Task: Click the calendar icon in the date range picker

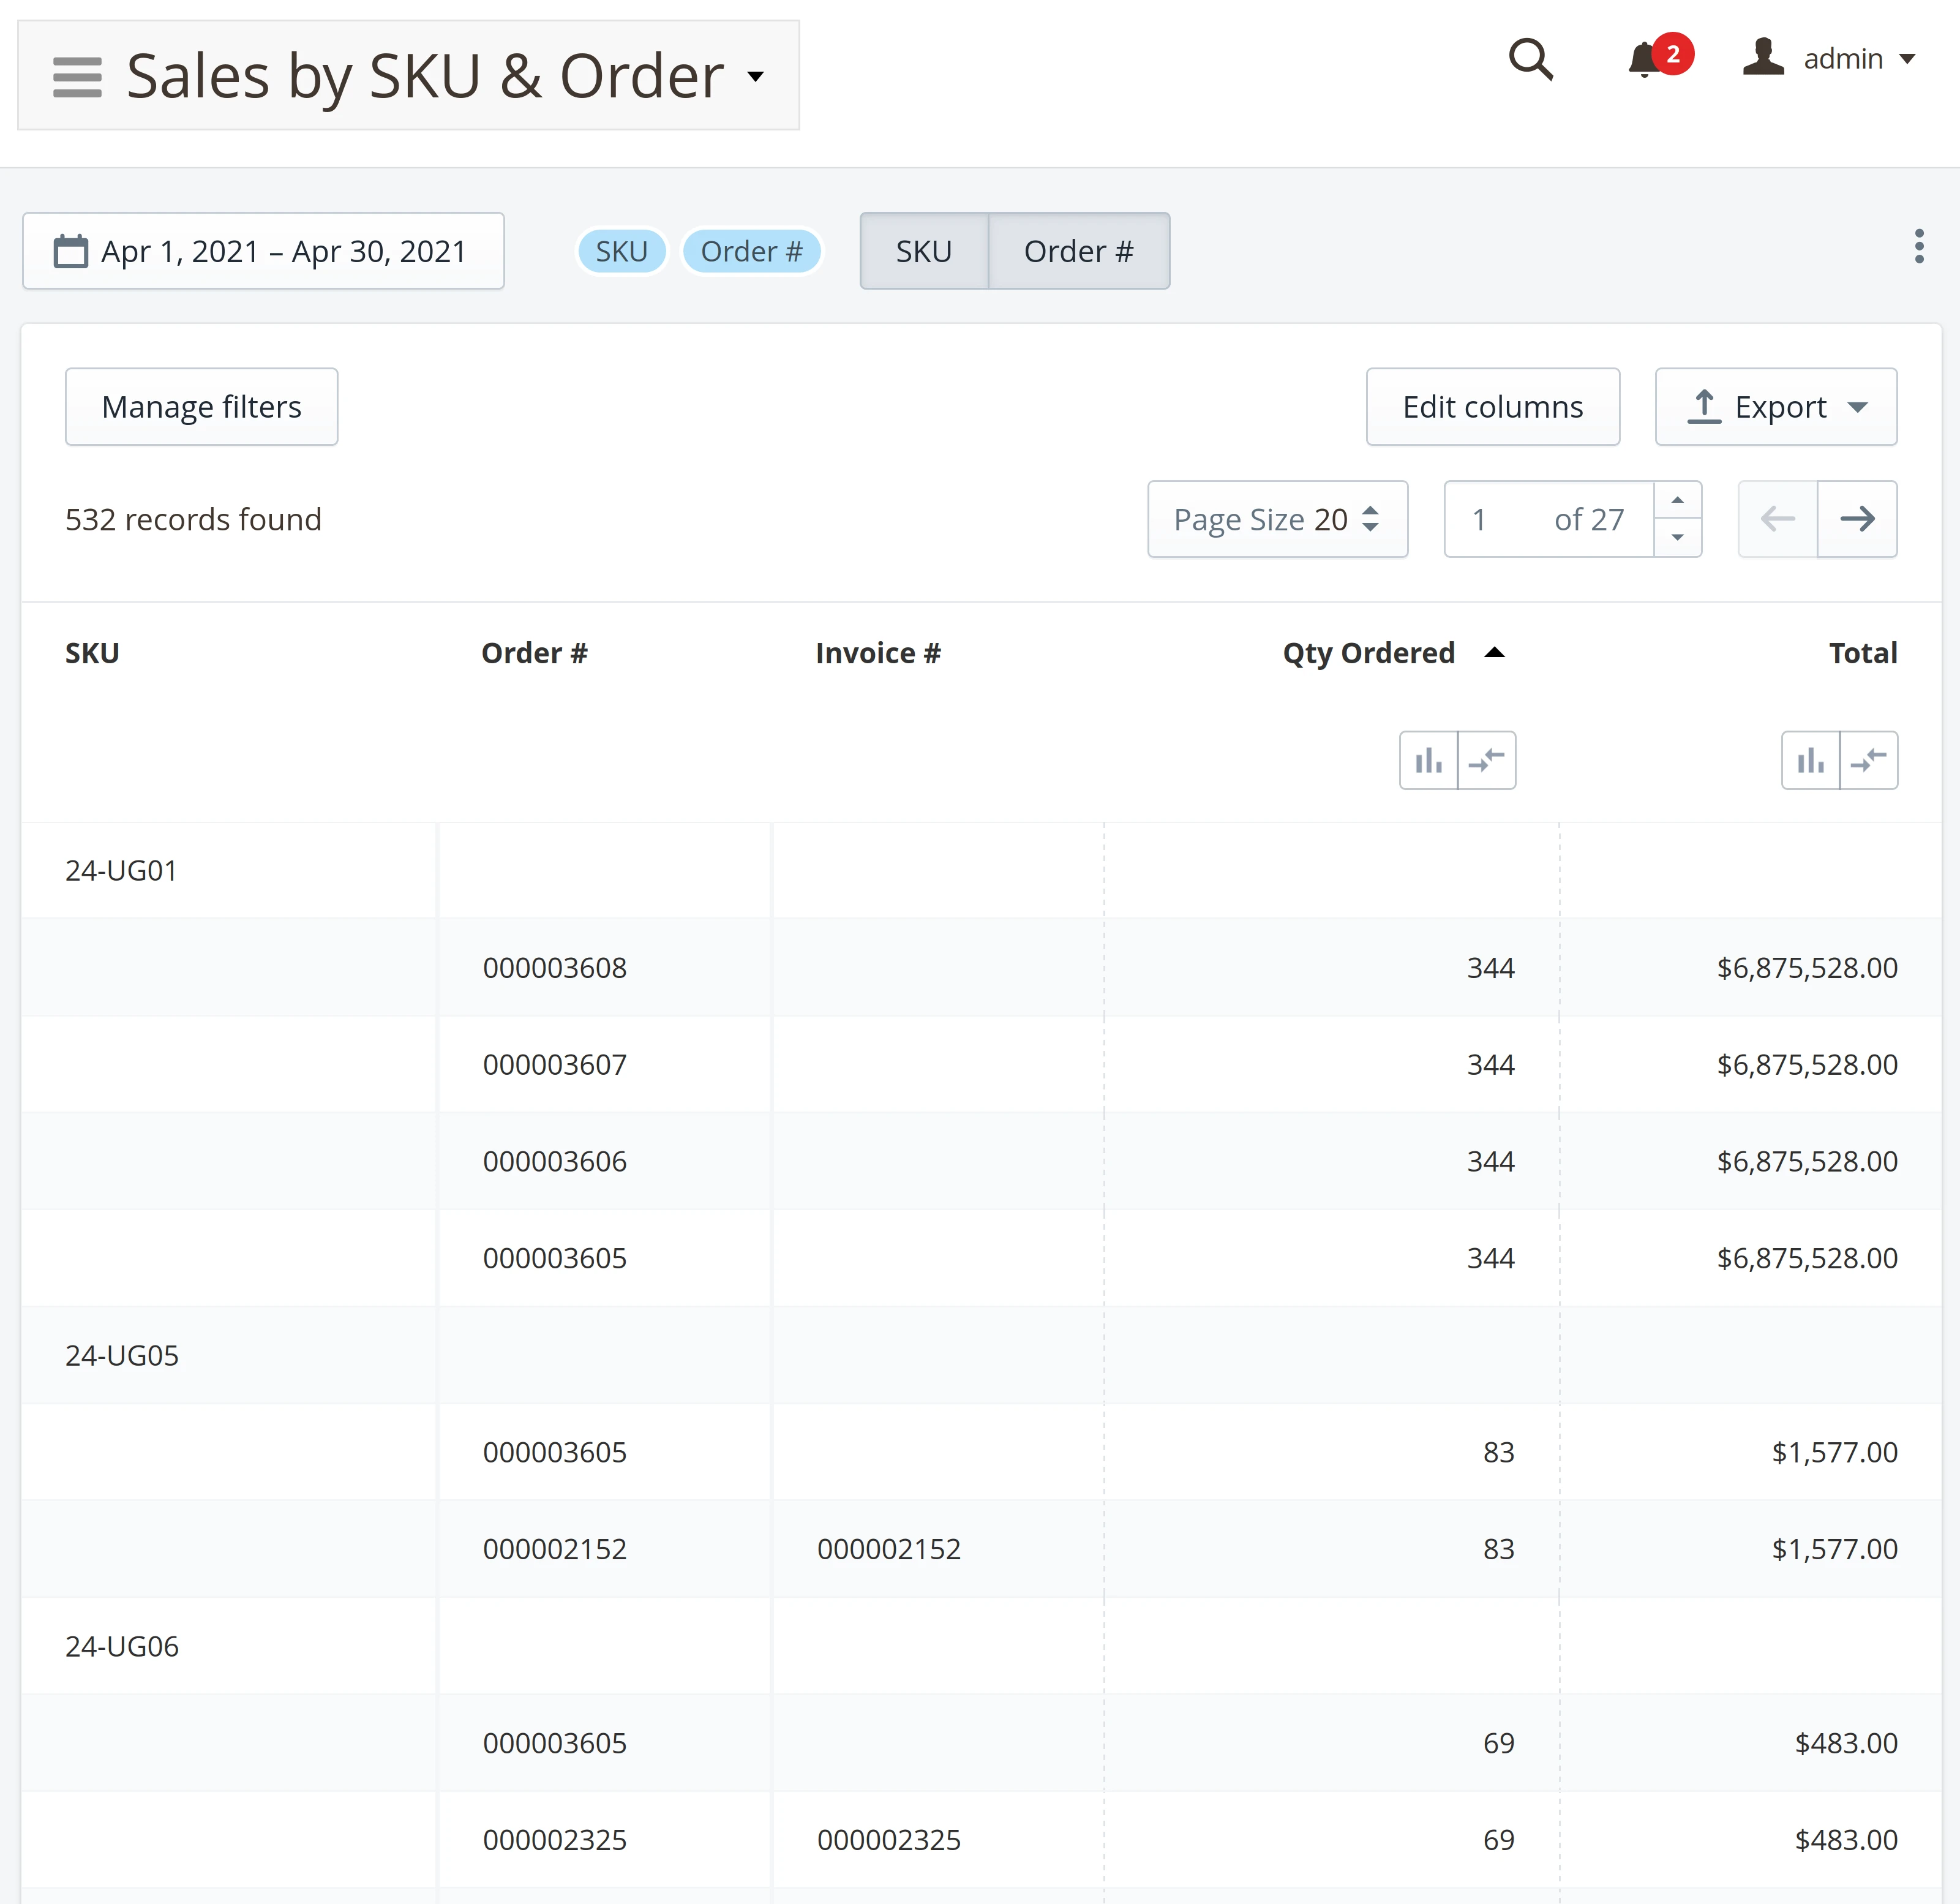Action: (71, 251)
